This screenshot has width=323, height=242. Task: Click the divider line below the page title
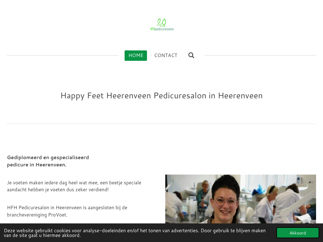(x=161, y=124)
